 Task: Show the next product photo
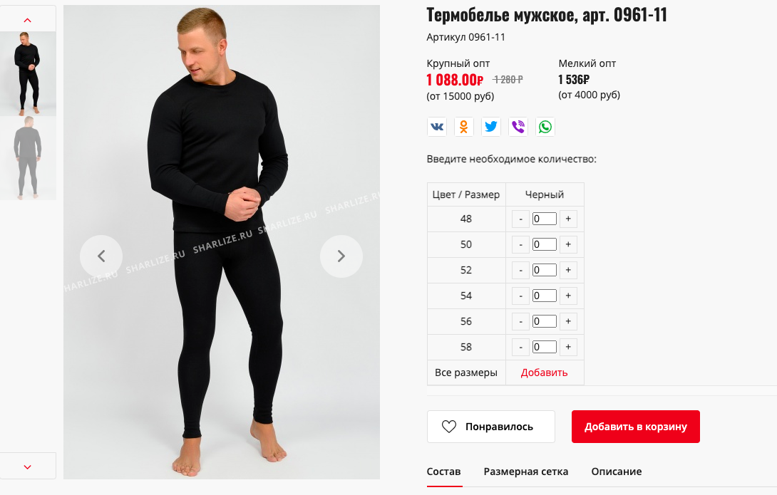[x=341, y=256]
